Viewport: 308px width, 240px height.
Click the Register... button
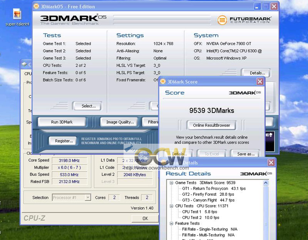[63, 141]
